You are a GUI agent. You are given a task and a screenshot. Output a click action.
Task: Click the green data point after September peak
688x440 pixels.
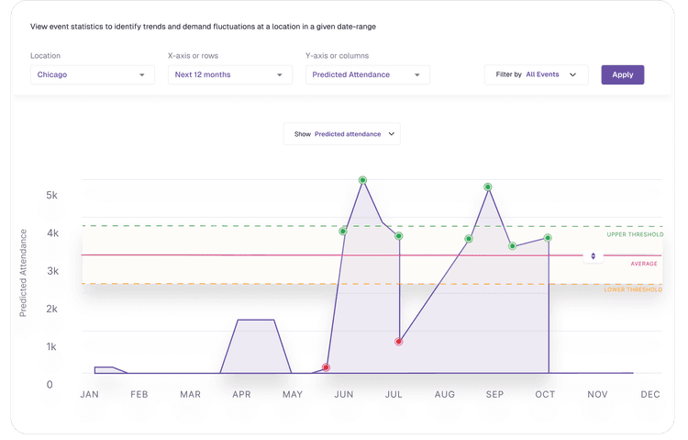[x=512, y=246]
